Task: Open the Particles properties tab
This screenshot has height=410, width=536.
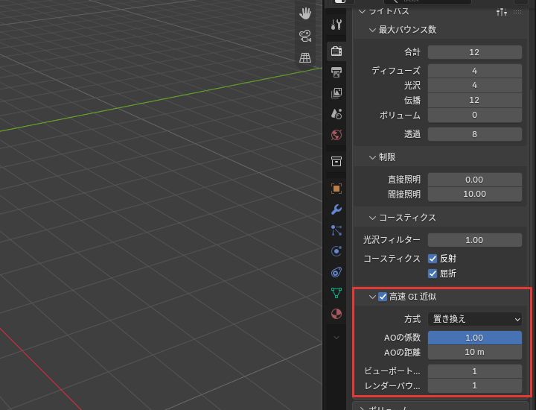Action: pyautogui.click(x=336, y=230)
